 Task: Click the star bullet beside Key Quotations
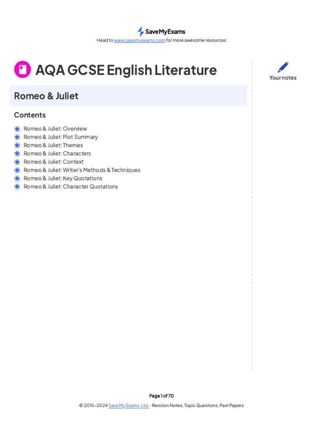coord(17,178)
